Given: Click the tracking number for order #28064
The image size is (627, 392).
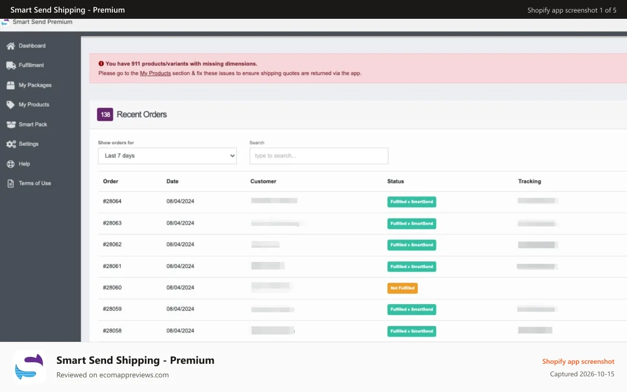Looking at the screenshot, I should tap(537, 201).
